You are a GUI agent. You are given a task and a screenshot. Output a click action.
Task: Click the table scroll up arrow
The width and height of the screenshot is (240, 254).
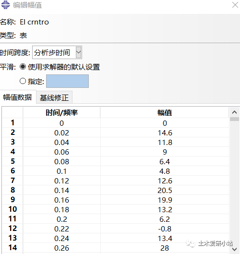tap(234, 112)
